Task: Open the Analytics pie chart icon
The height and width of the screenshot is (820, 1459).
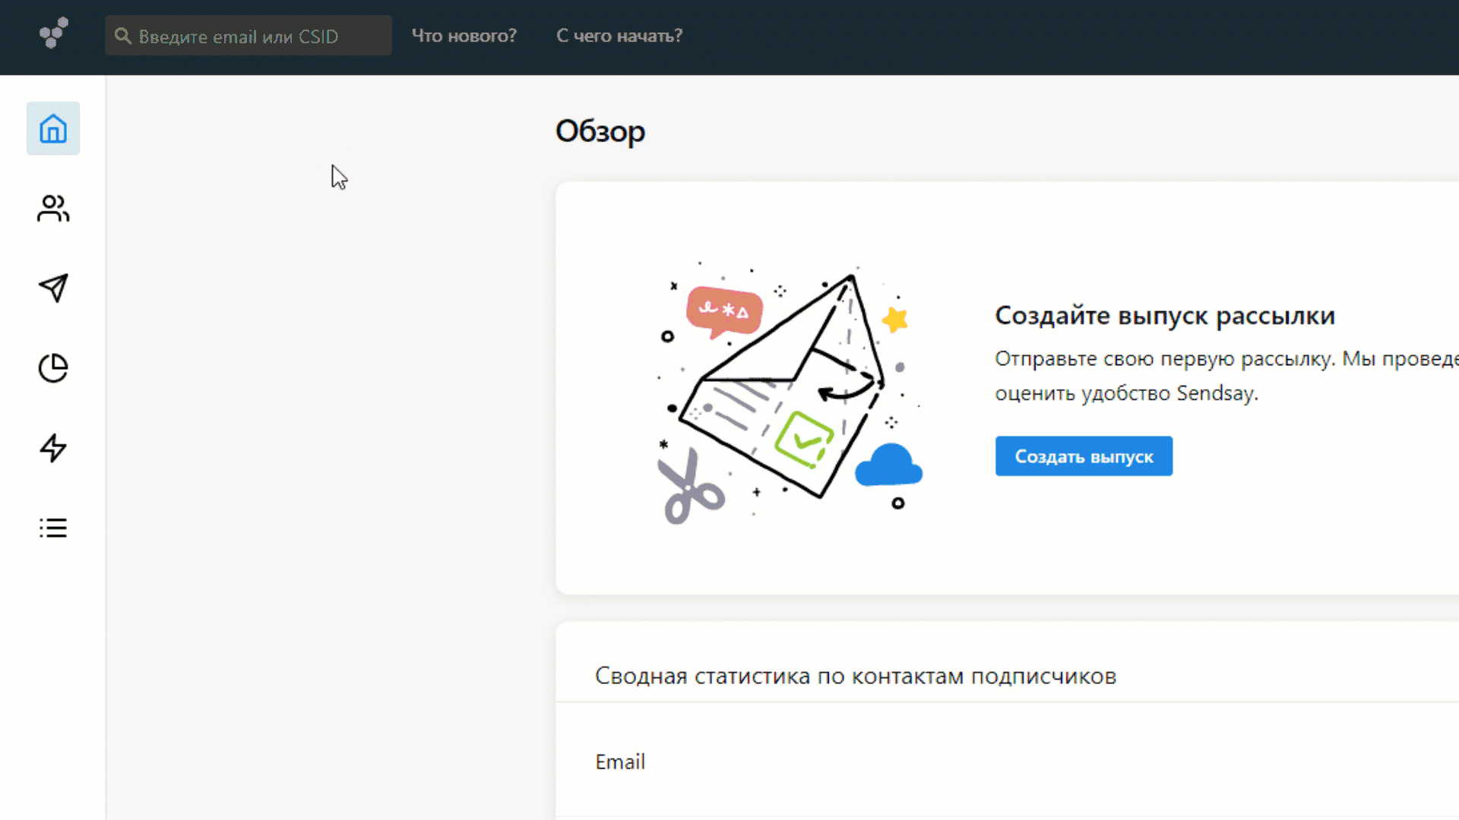Action: [53, 368]
